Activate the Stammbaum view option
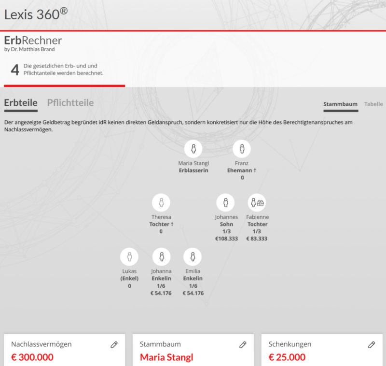The image size is (386, 366). point(340,104)
